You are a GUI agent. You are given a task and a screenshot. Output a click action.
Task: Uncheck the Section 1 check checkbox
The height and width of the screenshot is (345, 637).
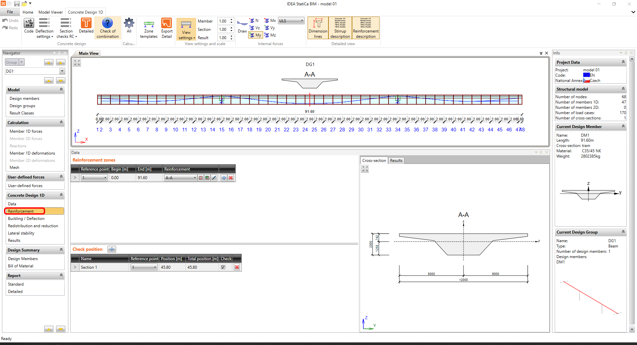click(223, 267)
